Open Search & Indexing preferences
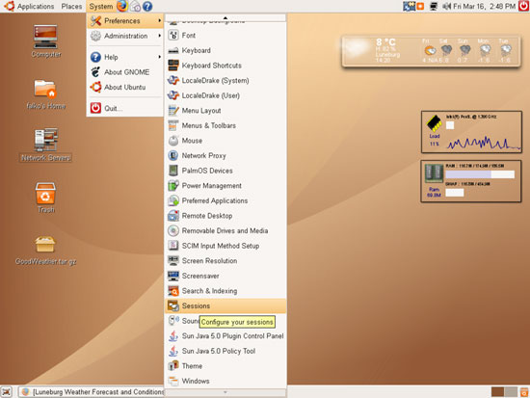530x398 pixels. 225,291
